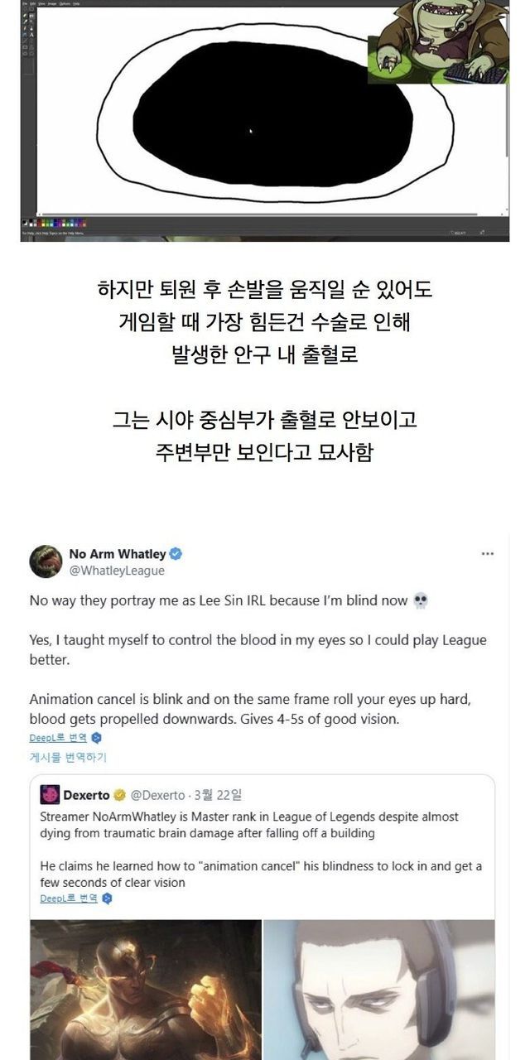Open the tweet's three-dot more menu
The image size is (530, 1060).
point(488,554)
